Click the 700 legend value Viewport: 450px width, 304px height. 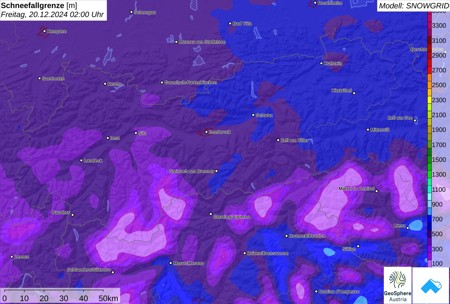(x=437, y=219)
